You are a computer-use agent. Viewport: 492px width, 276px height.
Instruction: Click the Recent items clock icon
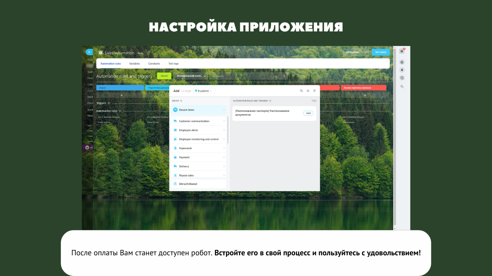(x=175, y=110)
